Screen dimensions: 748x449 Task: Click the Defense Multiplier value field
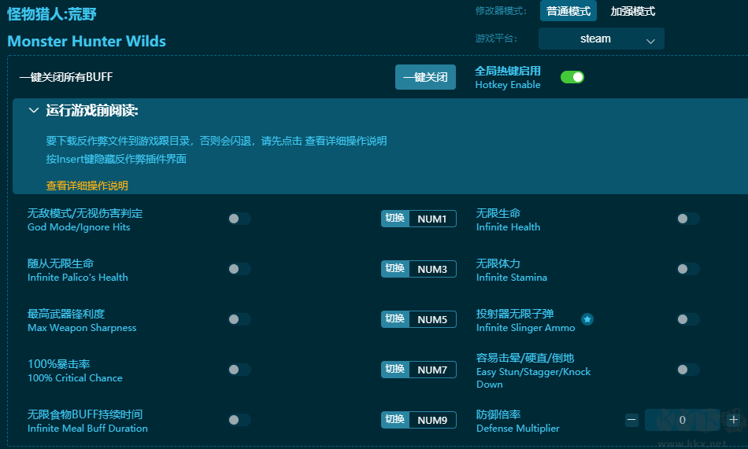click(682, 420)
